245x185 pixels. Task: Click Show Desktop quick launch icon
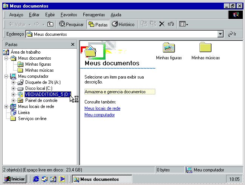(x=53, y=179)
